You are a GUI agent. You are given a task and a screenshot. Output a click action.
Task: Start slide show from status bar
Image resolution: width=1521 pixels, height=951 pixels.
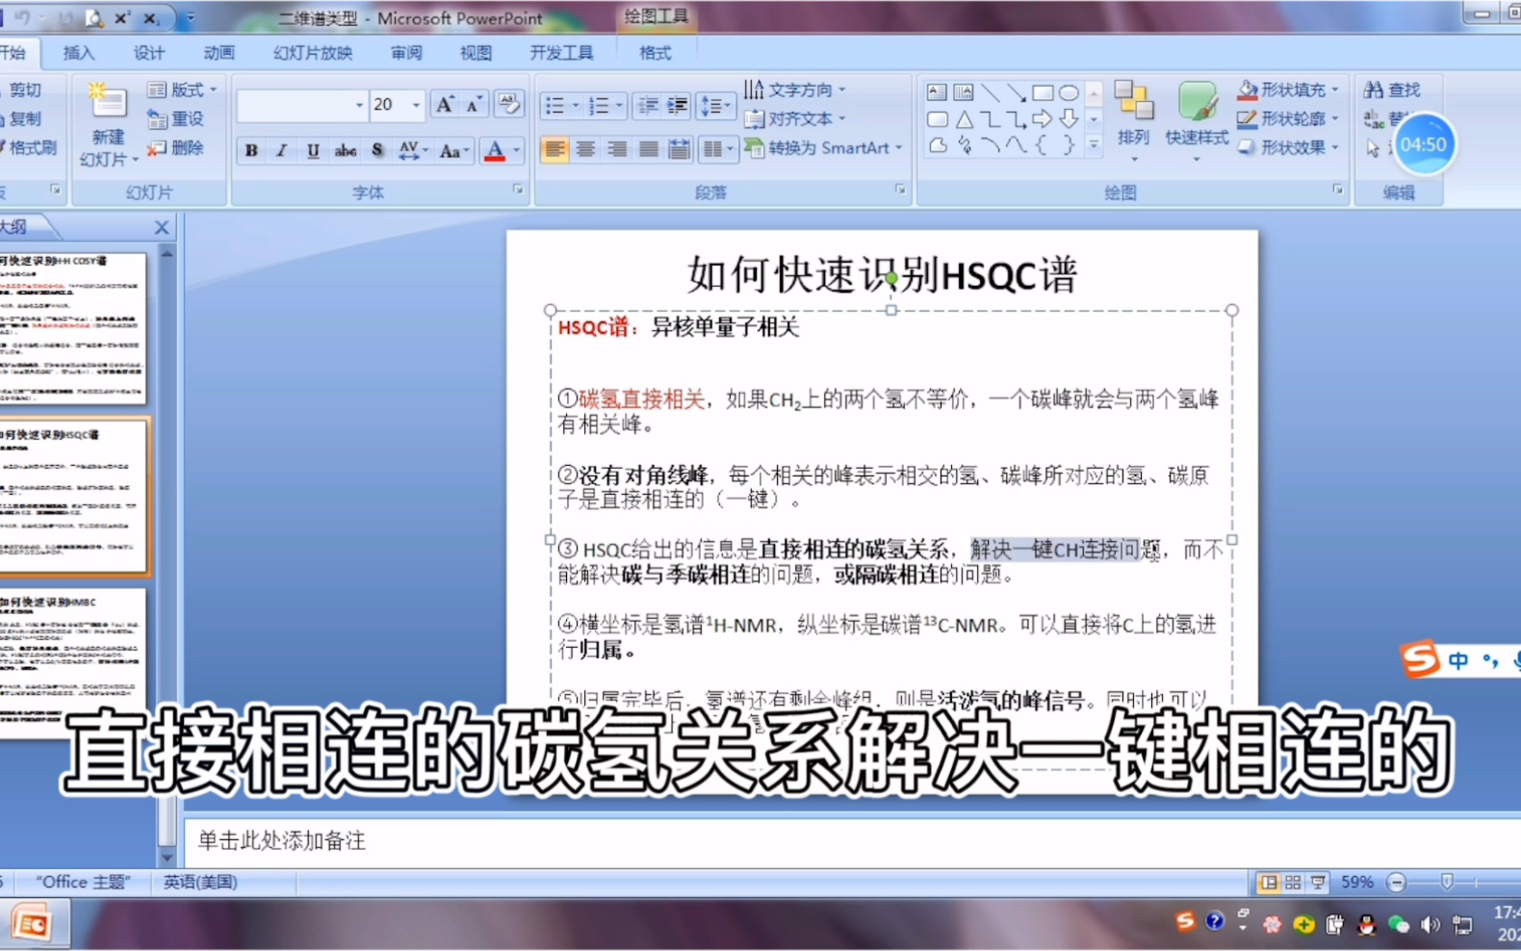[x=1317, y=882]
